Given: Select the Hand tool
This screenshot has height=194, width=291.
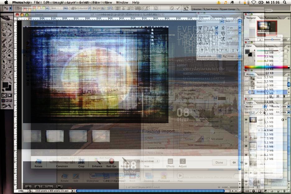Looking at the screenshot, I should pos(4,78).
